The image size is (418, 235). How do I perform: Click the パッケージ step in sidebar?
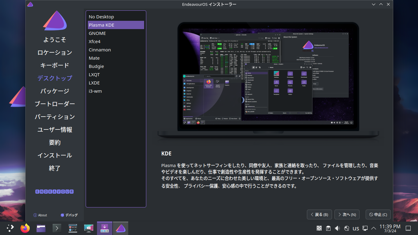pos(55,91)
